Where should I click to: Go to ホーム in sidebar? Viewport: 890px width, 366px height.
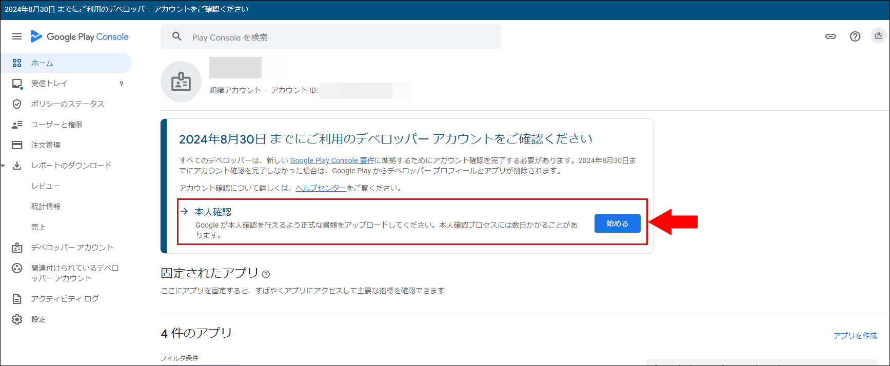(x=66, y=63)
